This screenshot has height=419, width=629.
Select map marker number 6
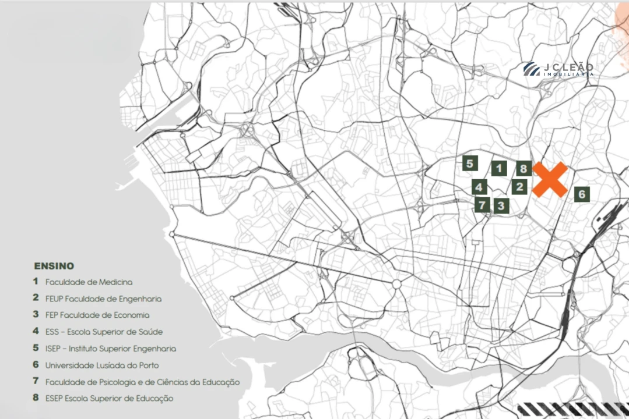click(x=581, y=194)
